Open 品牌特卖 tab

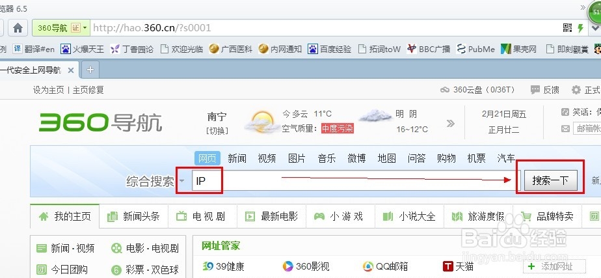(548, 216)
